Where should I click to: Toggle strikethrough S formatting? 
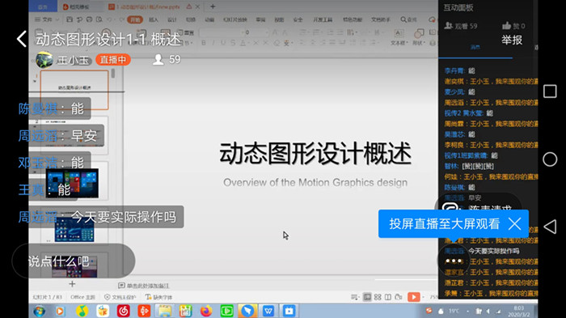233,43
